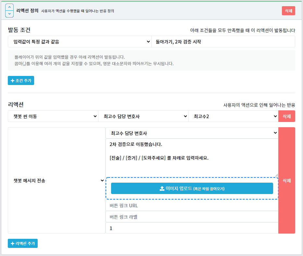Delete the 챗봇 메시지 전송 reaction block
The height and width of the screenshot is (256, 303).
point(287,180)
